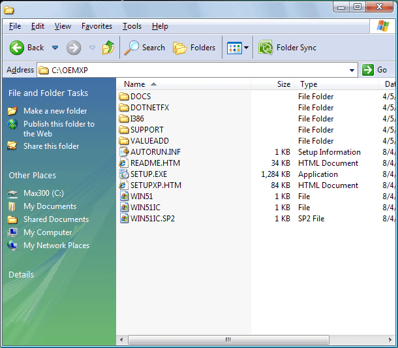Sort by the Name column header

[x=183, y=84]
